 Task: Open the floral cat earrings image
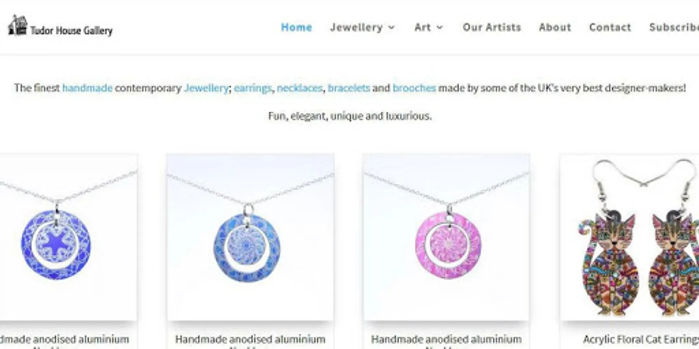pos(629,237)
